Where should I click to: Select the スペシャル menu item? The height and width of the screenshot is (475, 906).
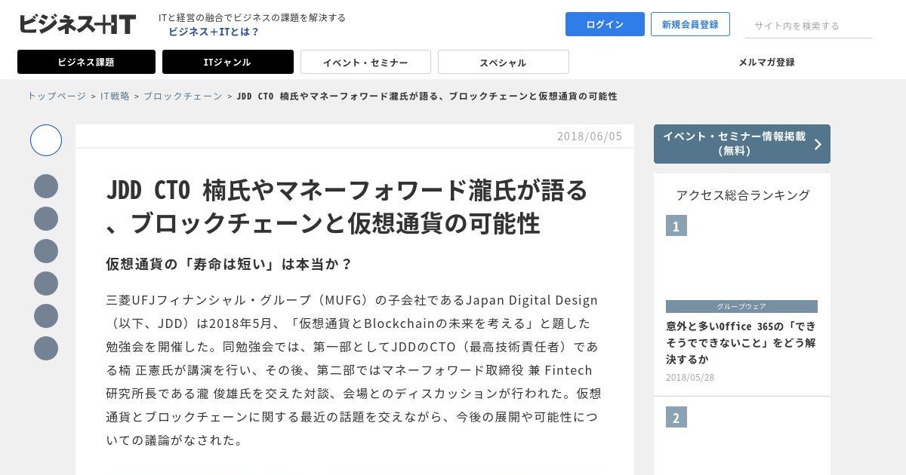coord(503,62)
